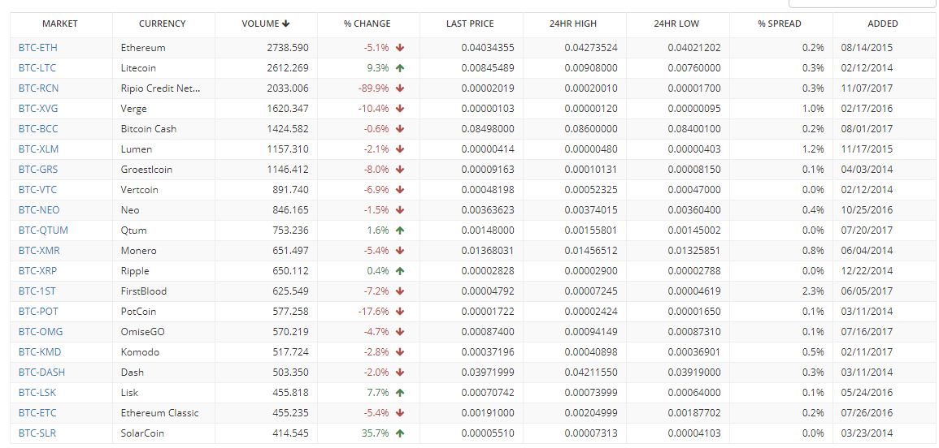
Task: Select last price 0.03971999
Action: click(x=488, y=373)
